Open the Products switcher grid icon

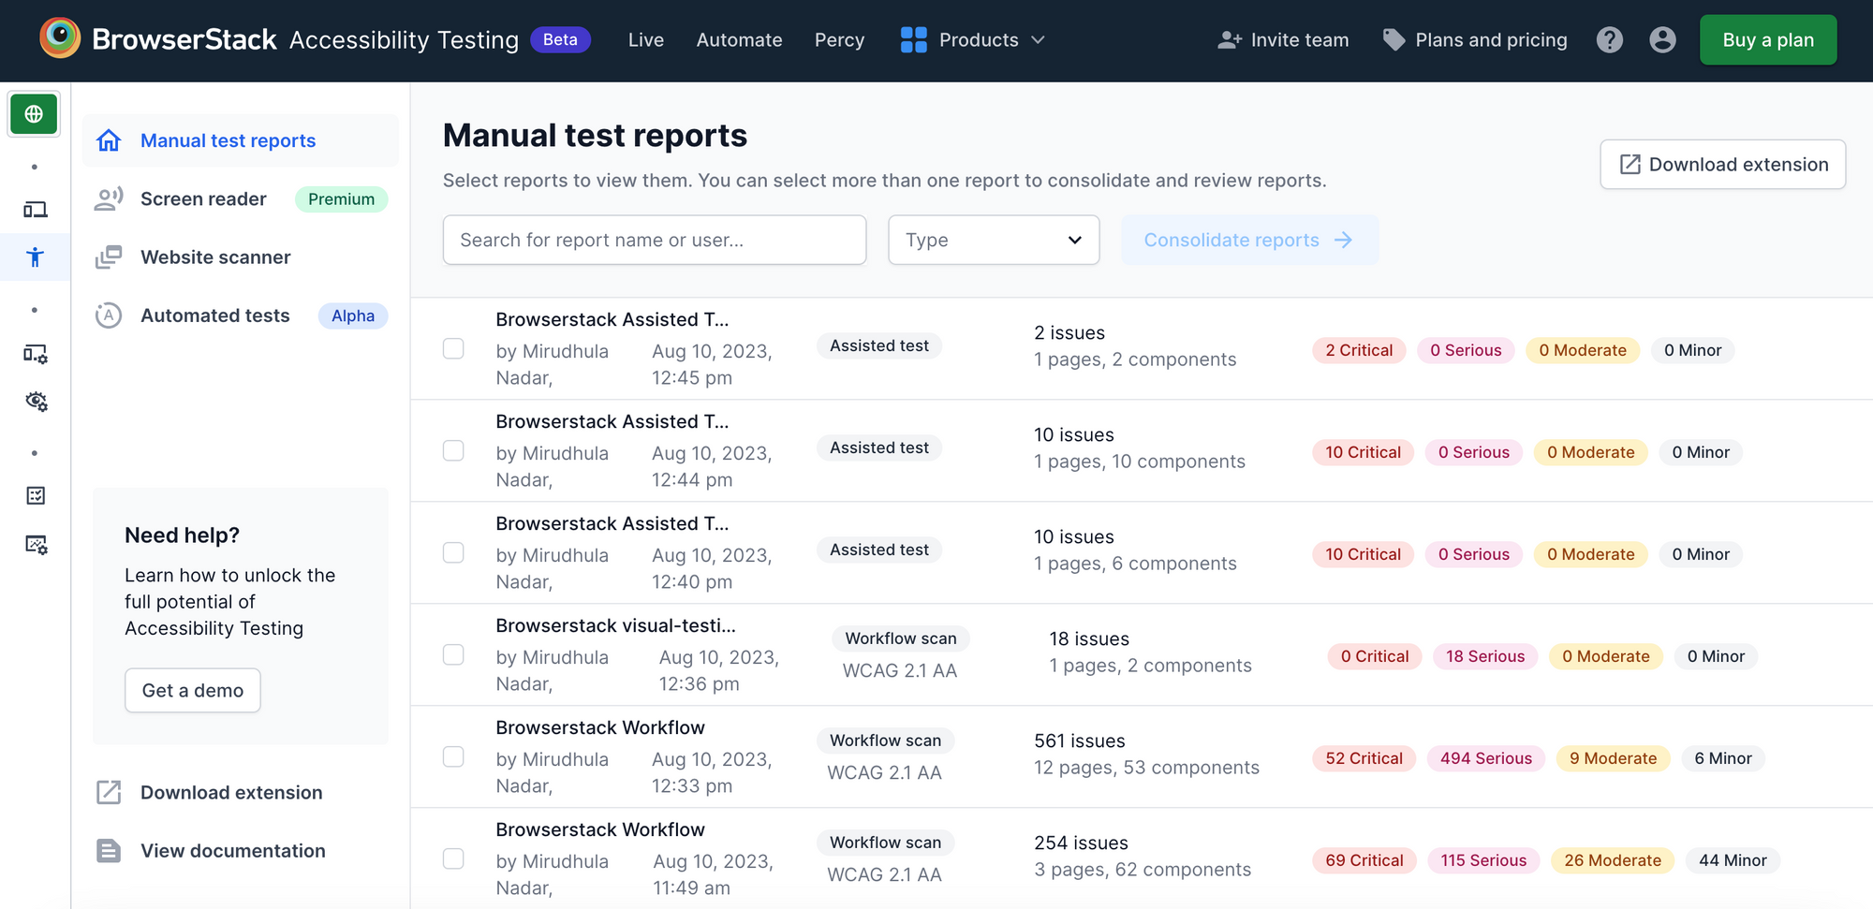[x=913, y=39]
